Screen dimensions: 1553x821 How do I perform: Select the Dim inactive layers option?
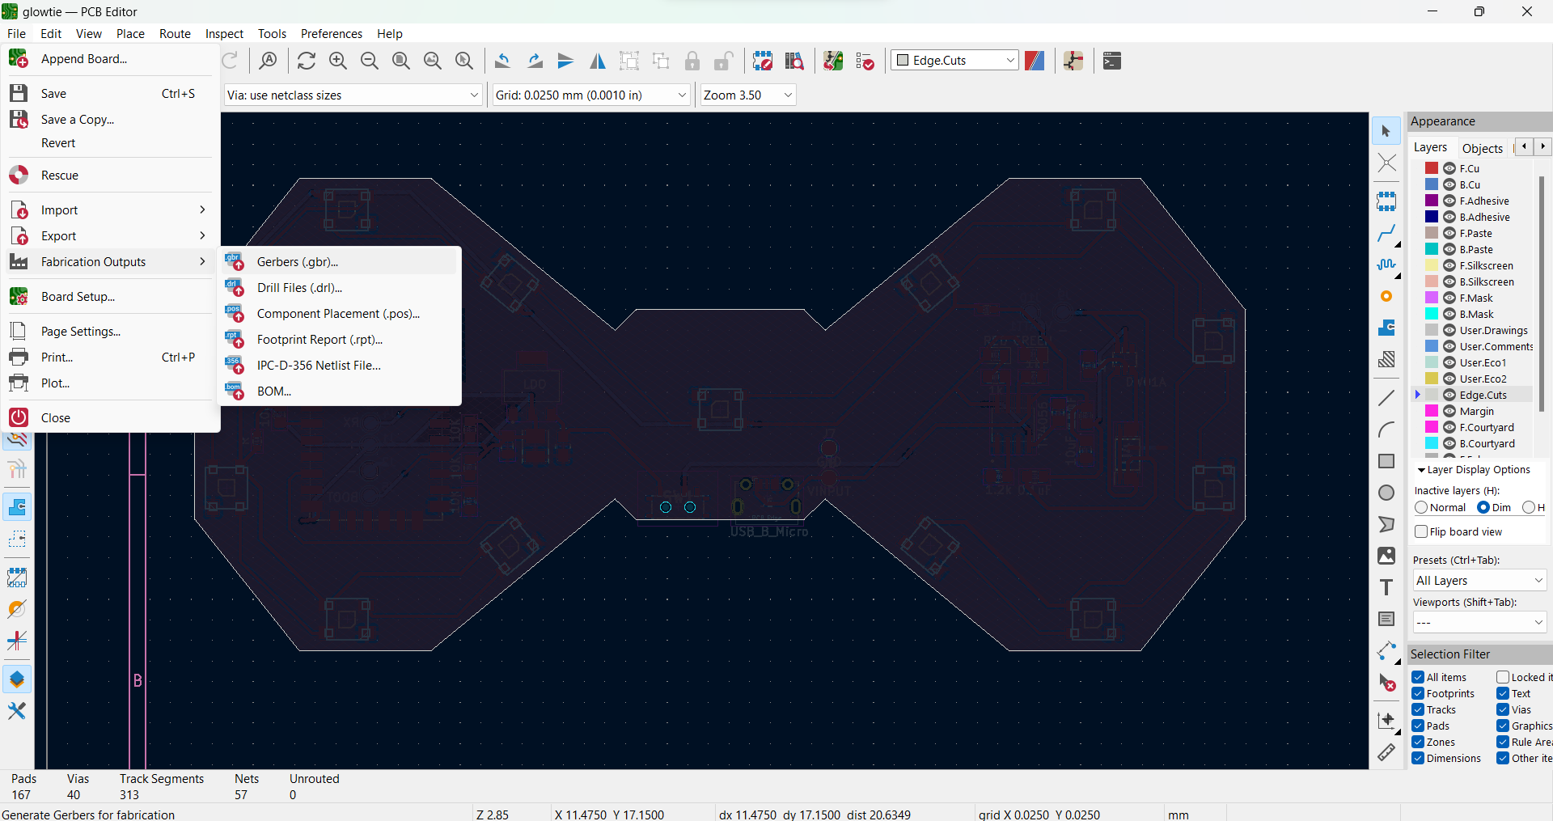pyautogui.click(x=1483, y=508)
